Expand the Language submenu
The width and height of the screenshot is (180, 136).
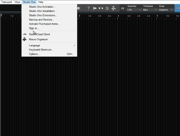pyautogui.click(x=49, y=46)
